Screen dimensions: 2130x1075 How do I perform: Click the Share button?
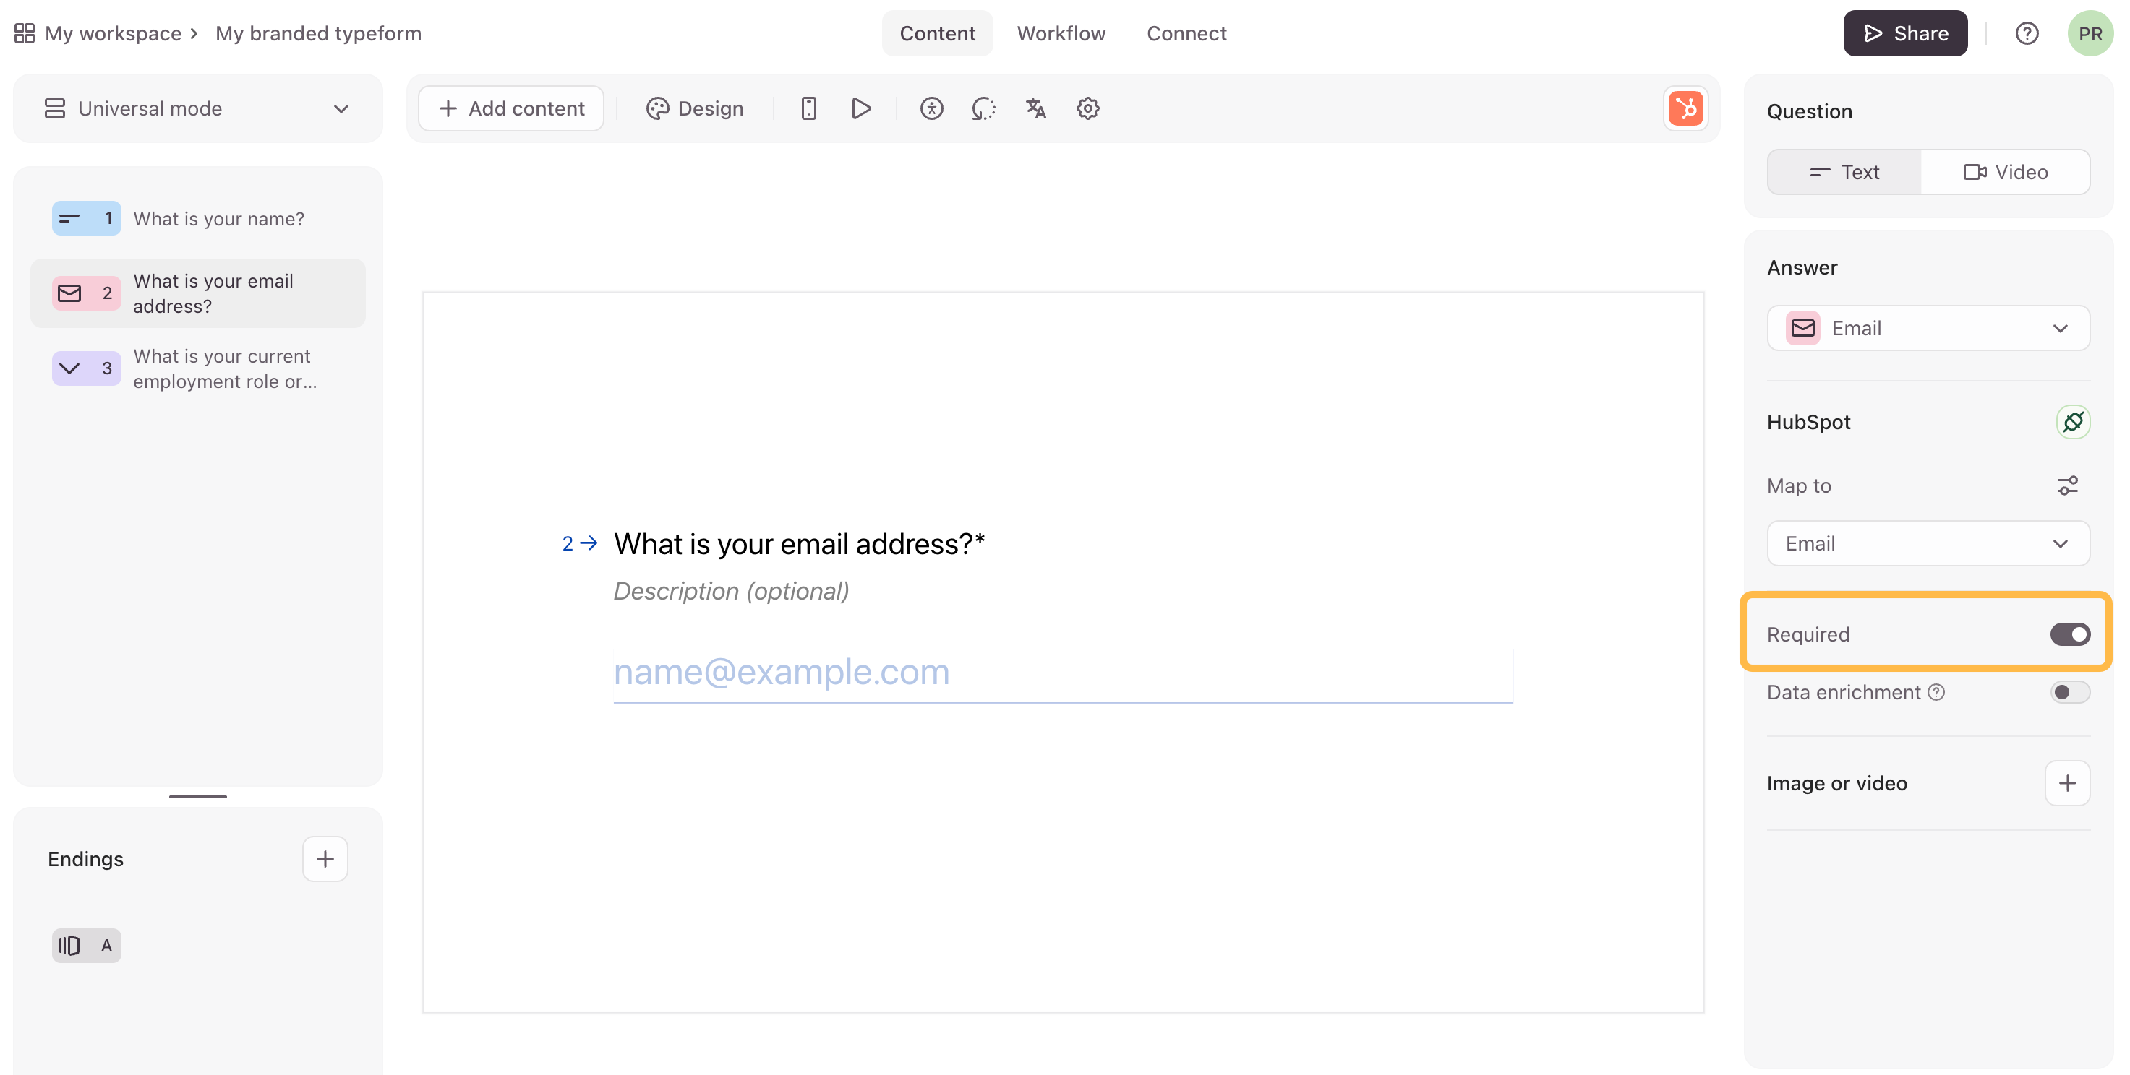tap(1904, 33)
